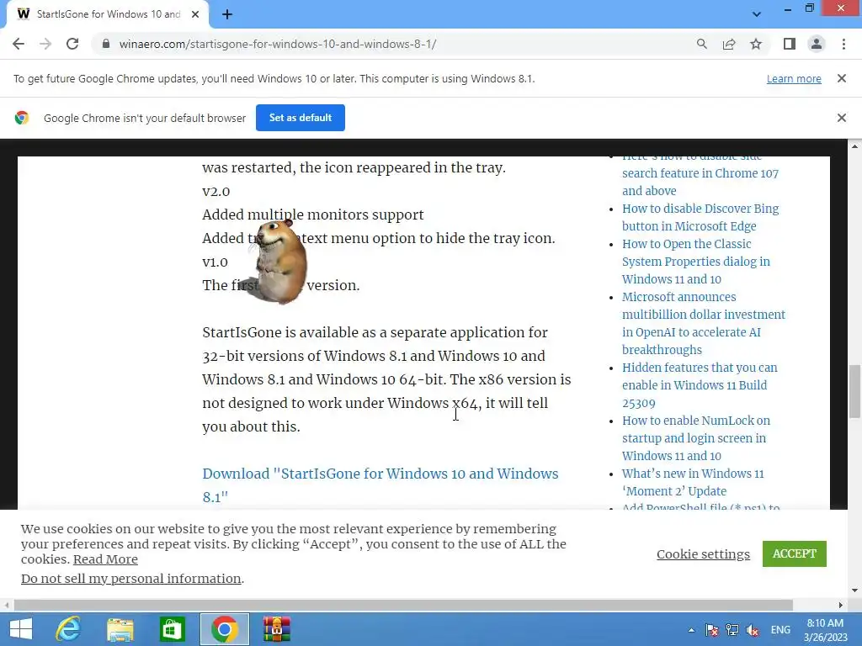Open the Windows Start button
862x646 pixels.
pos(21,629)
